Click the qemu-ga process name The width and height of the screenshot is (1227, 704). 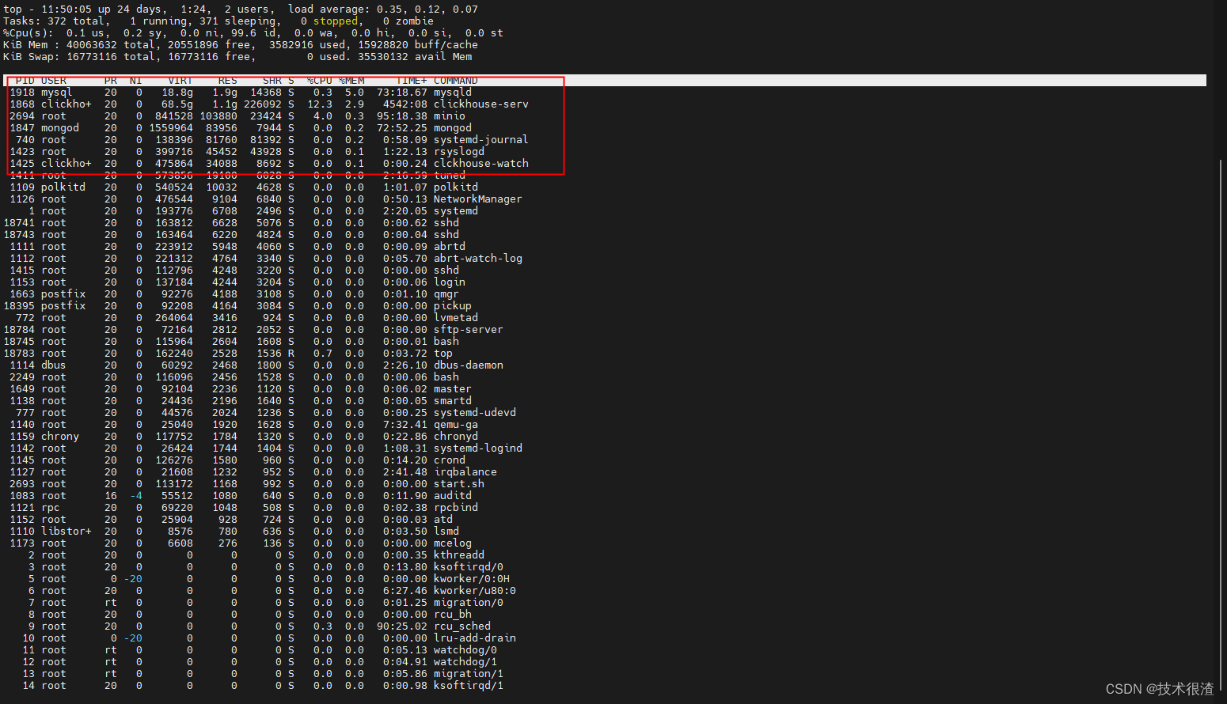[456, 425]
